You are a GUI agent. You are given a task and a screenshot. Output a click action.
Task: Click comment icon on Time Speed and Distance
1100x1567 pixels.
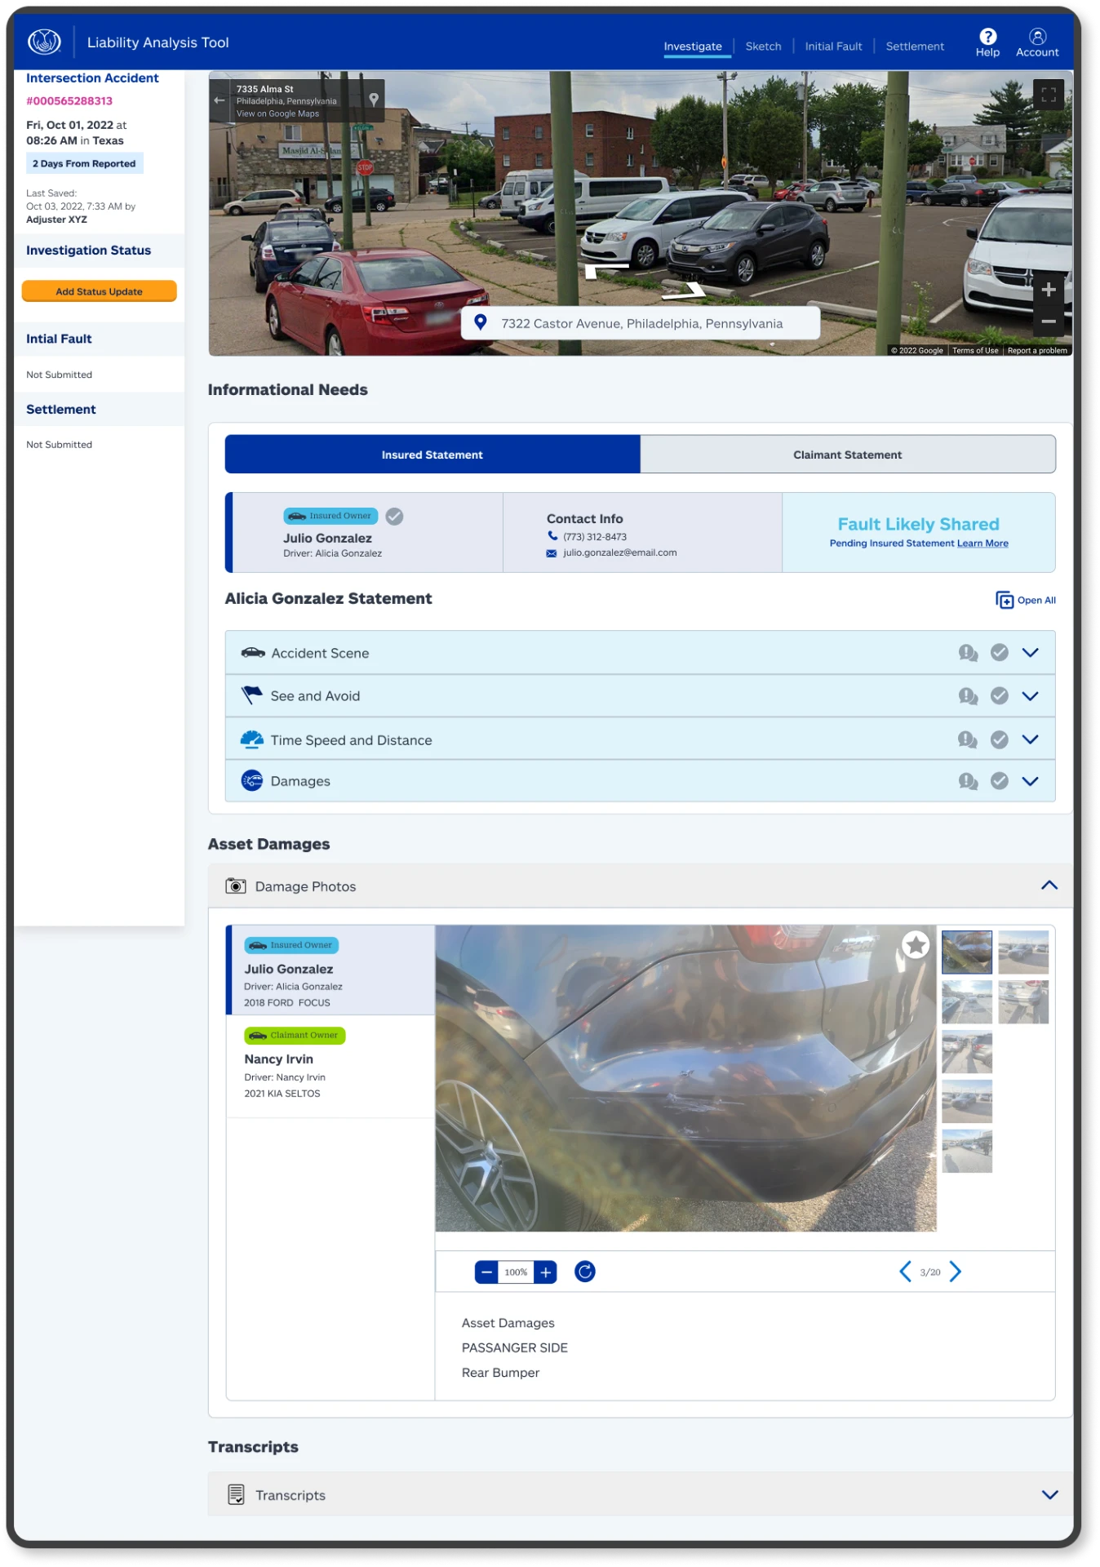[x=968, y=739]
